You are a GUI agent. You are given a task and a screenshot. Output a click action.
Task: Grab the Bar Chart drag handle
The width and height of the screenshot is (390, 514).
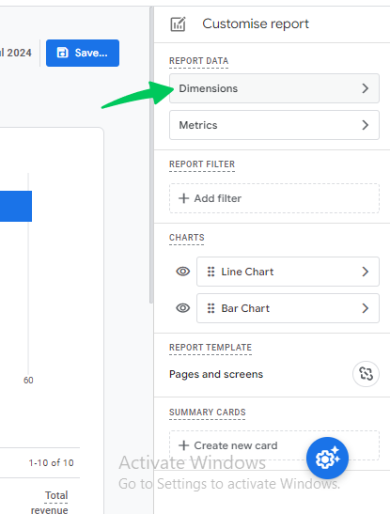(211, 308)
